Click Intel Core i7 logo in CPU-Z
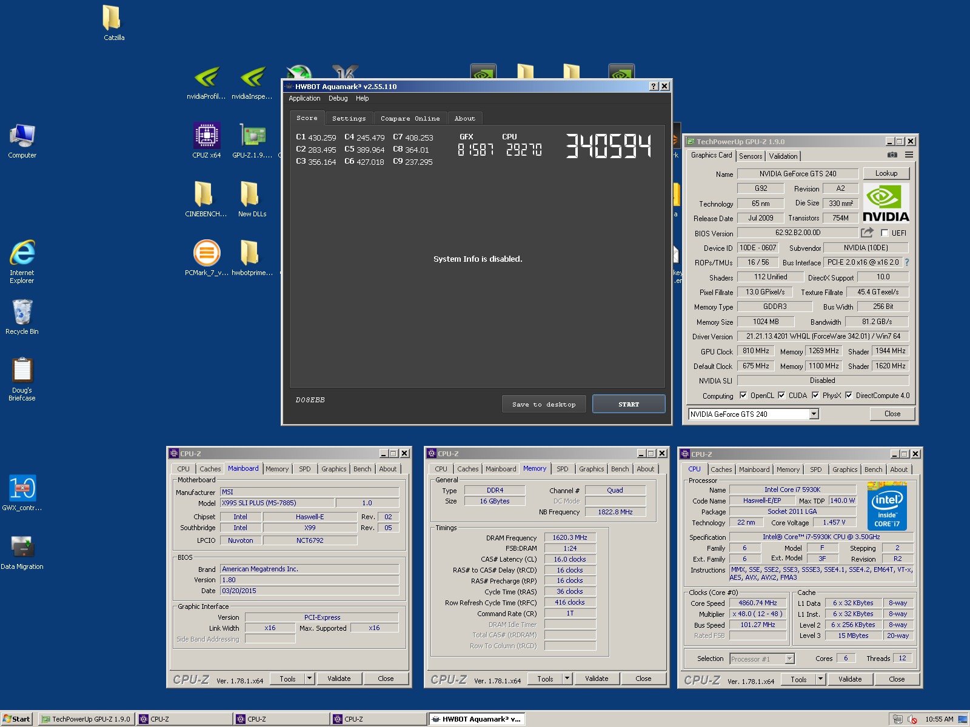970x727 pixels. 887,506
